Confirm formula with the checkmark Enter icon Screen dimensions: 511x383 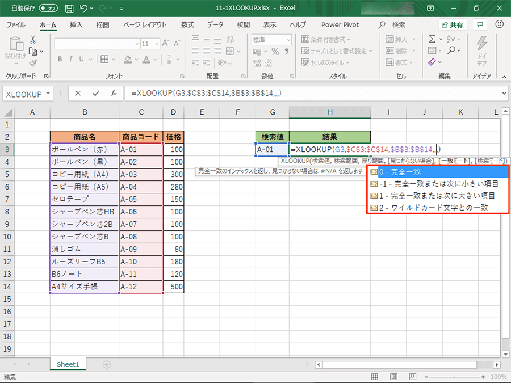95,94
